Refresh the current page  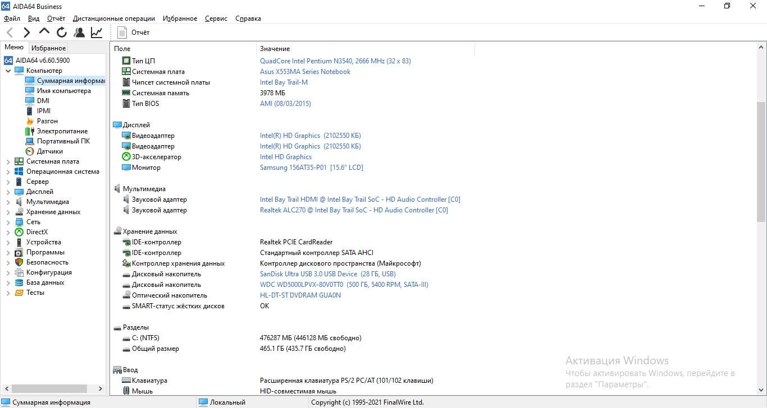(62, 33)
